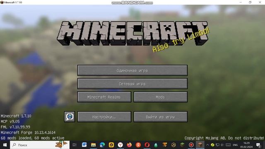Open File Explorer from taskbar
The image size is (265, 149).
[93, 145]
